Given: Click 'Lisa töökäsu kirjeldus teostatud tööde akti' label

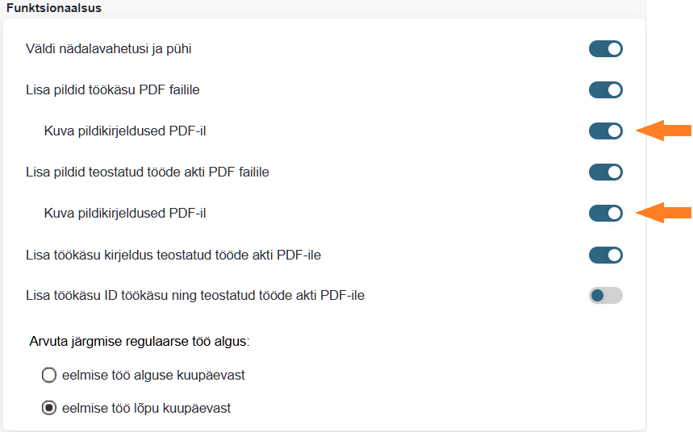Looking at the screenshot, I should click(x=174, y=255).
